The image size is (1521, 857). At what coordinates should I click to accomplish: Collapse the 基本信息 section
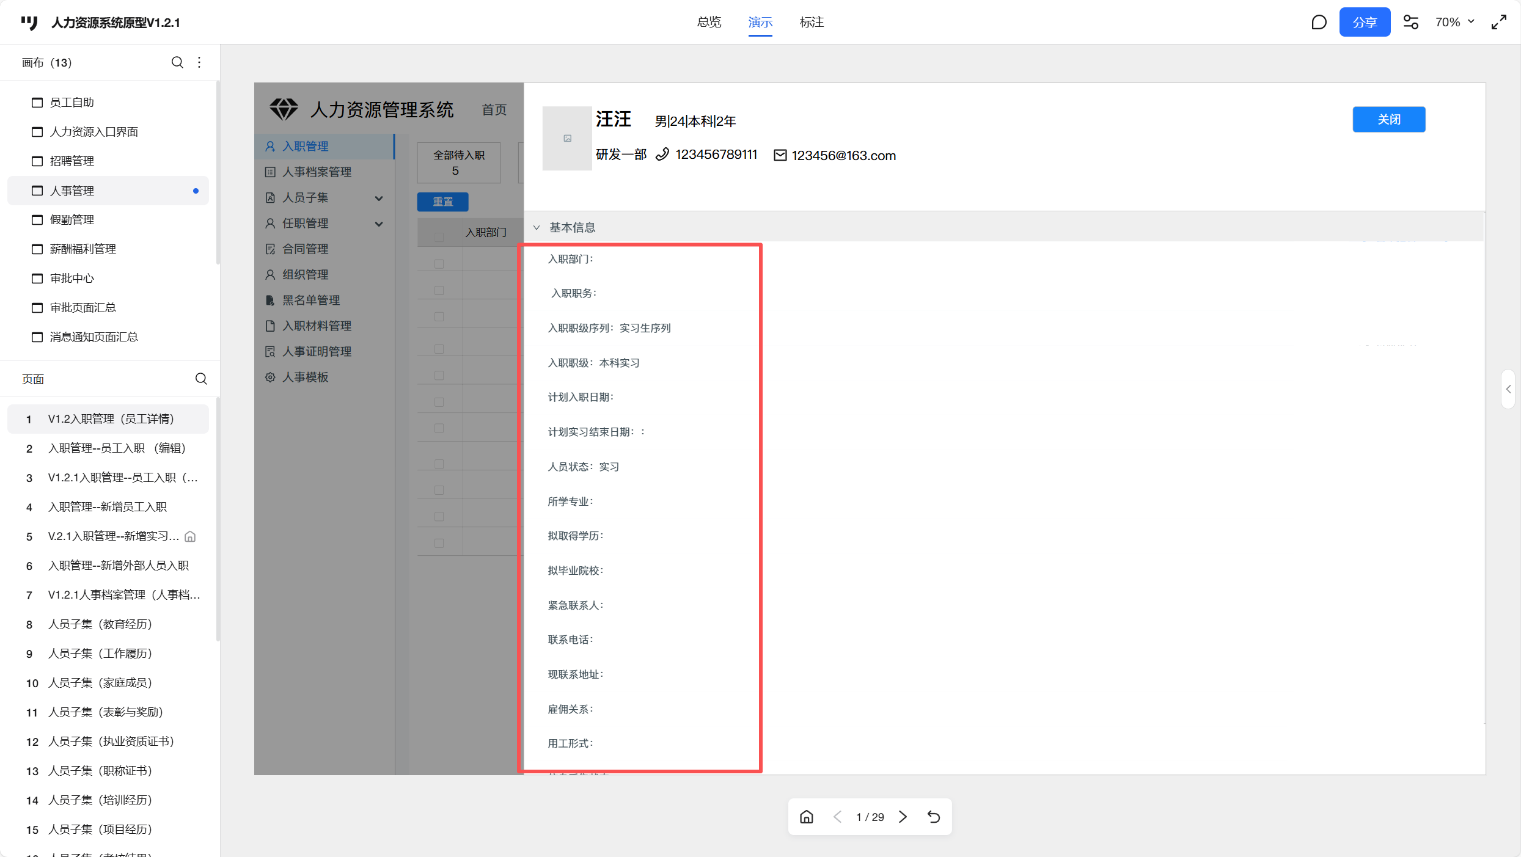[537, 227]
